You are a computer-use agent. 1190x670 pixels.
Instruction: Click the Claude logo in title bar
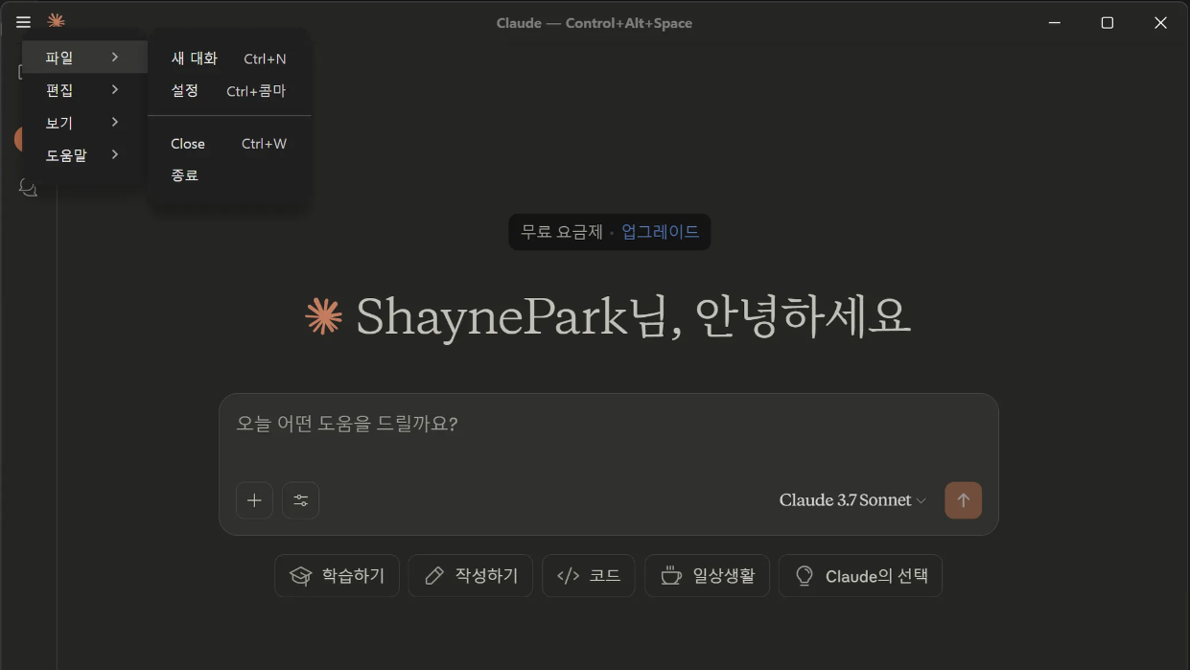click(x=57, y=21)
